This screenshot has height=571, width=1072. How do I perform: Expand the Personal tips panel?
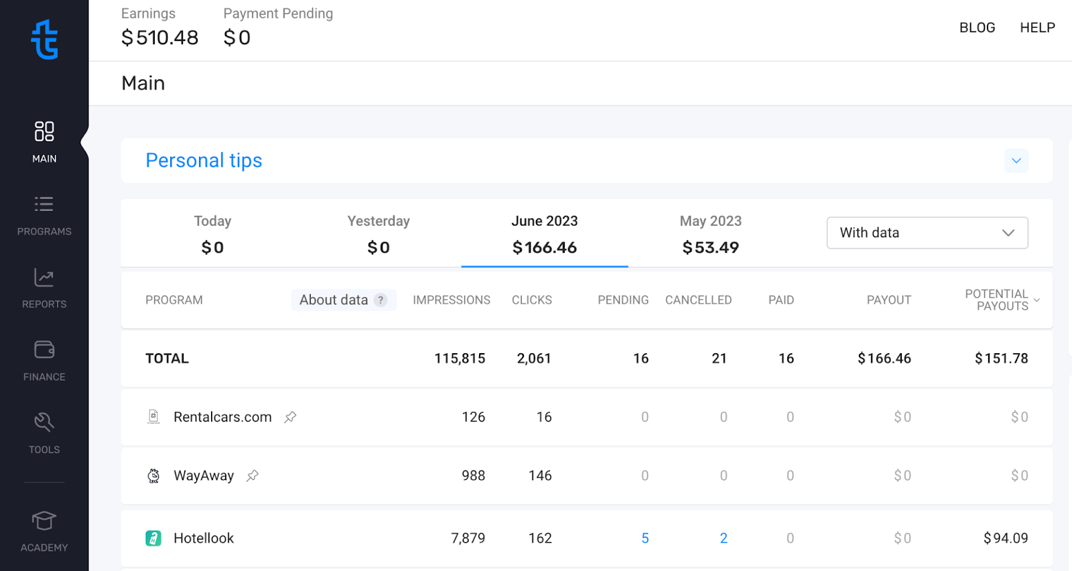coord(1016,161)
